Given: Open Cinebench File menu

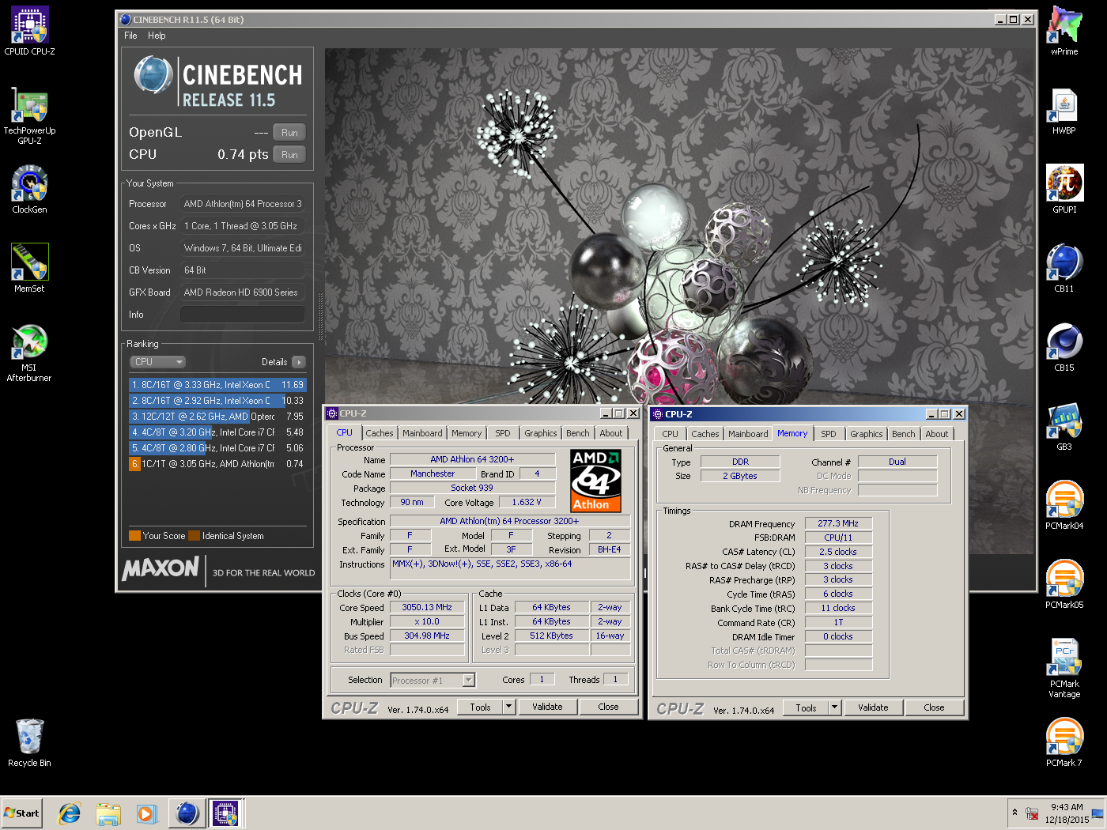Looking at the screenshot, I should click(x=130, y=36).
